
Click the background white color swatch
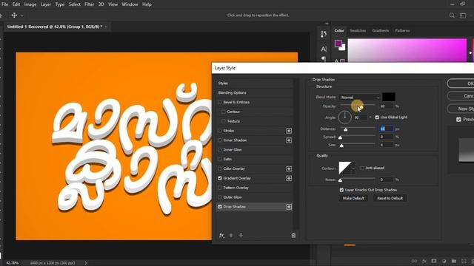coord(342,47)
